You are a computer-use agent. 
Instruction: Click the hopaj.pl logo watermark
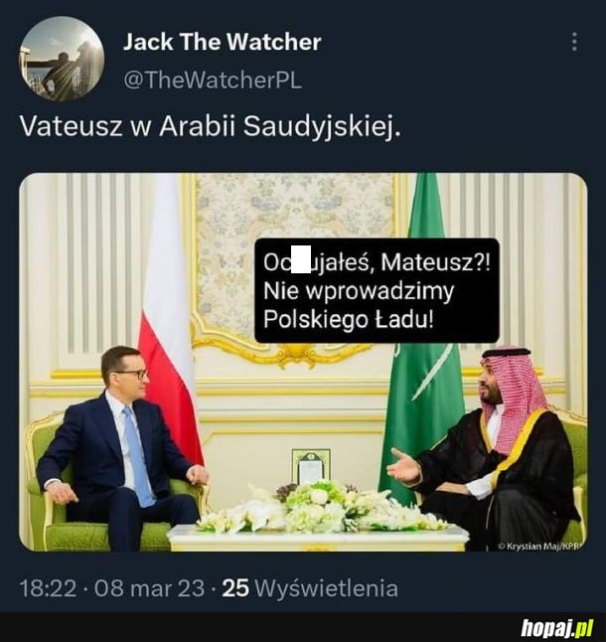pyautogui.click(x=557, y=627)
